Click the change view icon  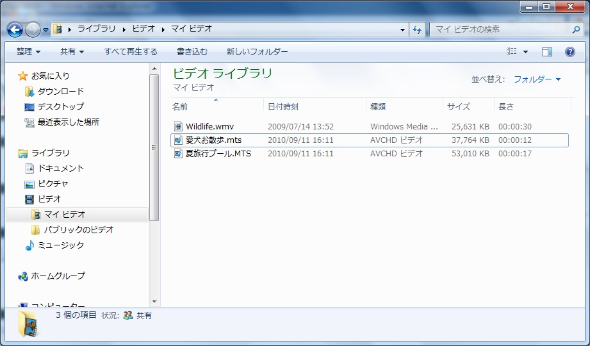coord(511,52)
